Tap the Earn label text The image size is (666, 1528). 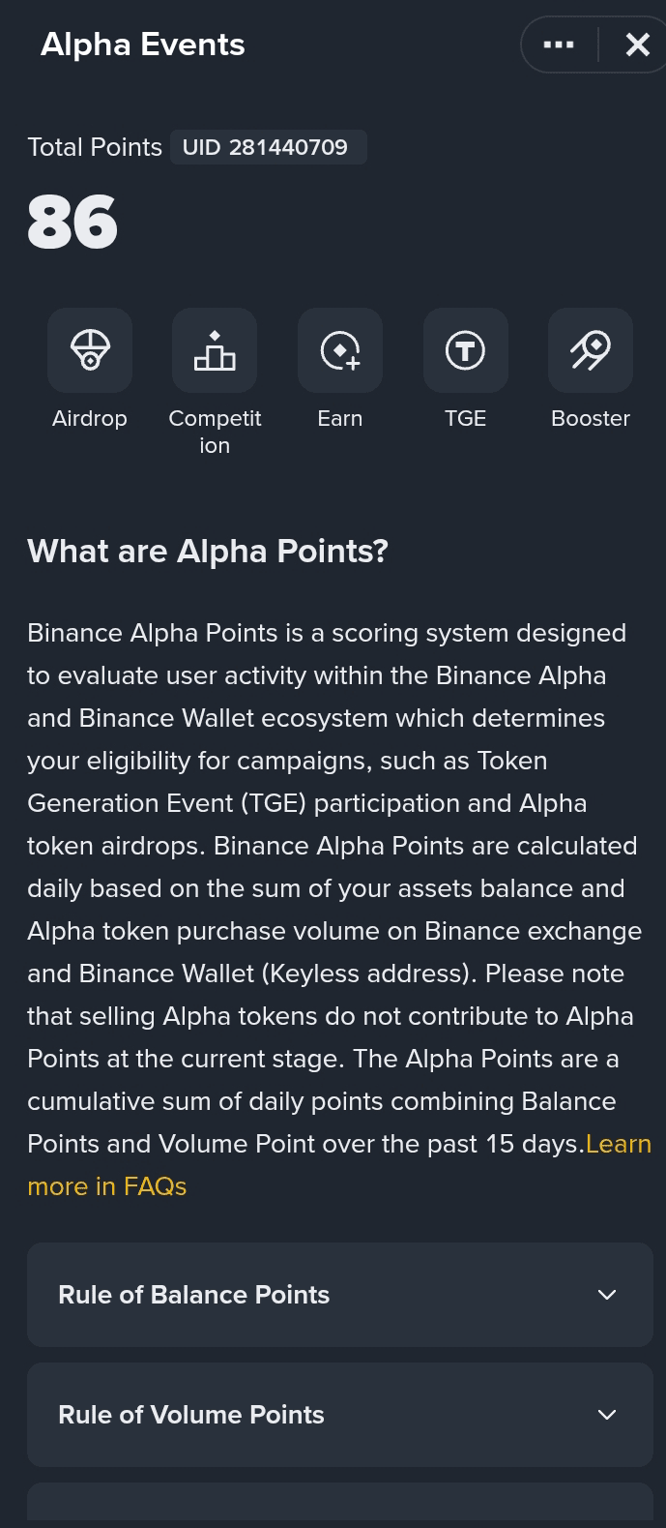point(340,418)
